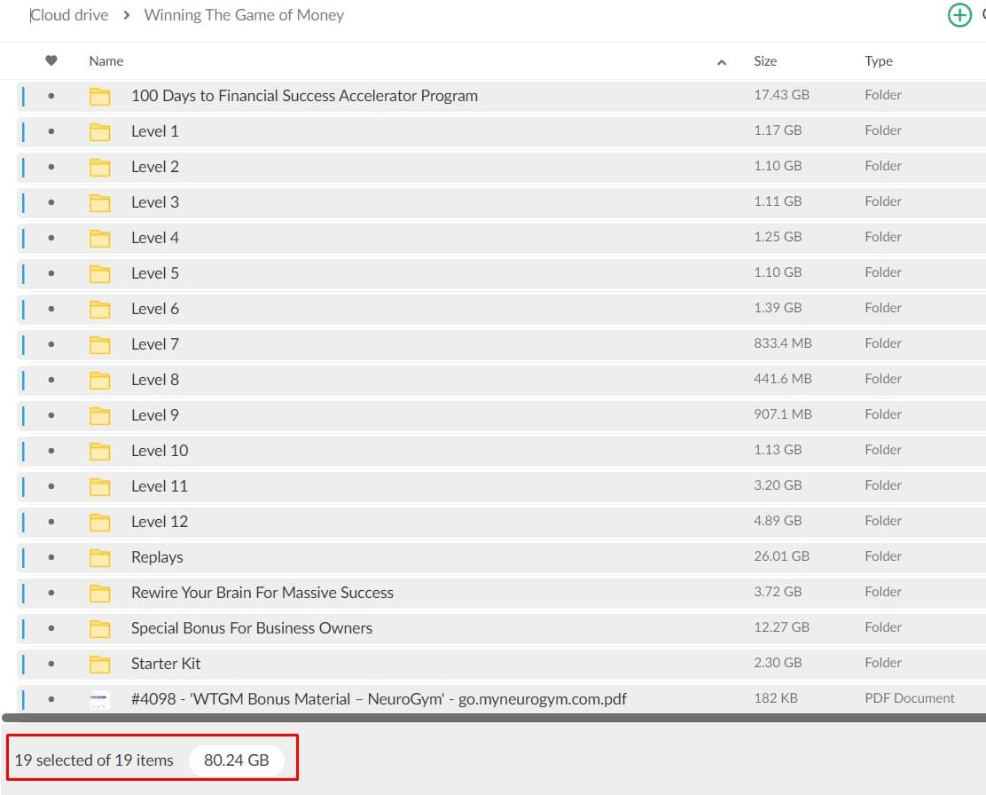This screenshot has height=795, width=986.
Task: Click the Level 1 folder icon
Action: coord(100,131)
